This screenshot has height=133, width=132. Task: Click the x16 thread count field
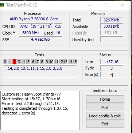(58, 26)
